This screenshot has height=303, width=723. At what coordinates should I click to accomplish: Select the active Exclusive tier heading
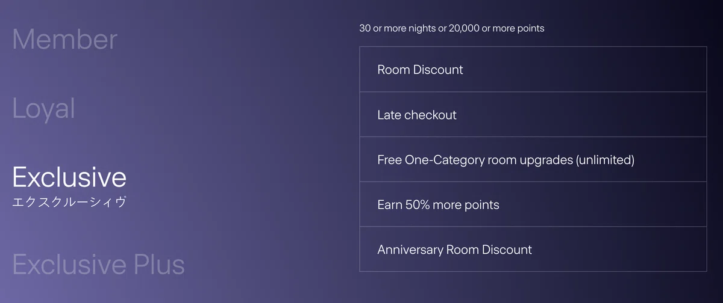pos(69,177)
